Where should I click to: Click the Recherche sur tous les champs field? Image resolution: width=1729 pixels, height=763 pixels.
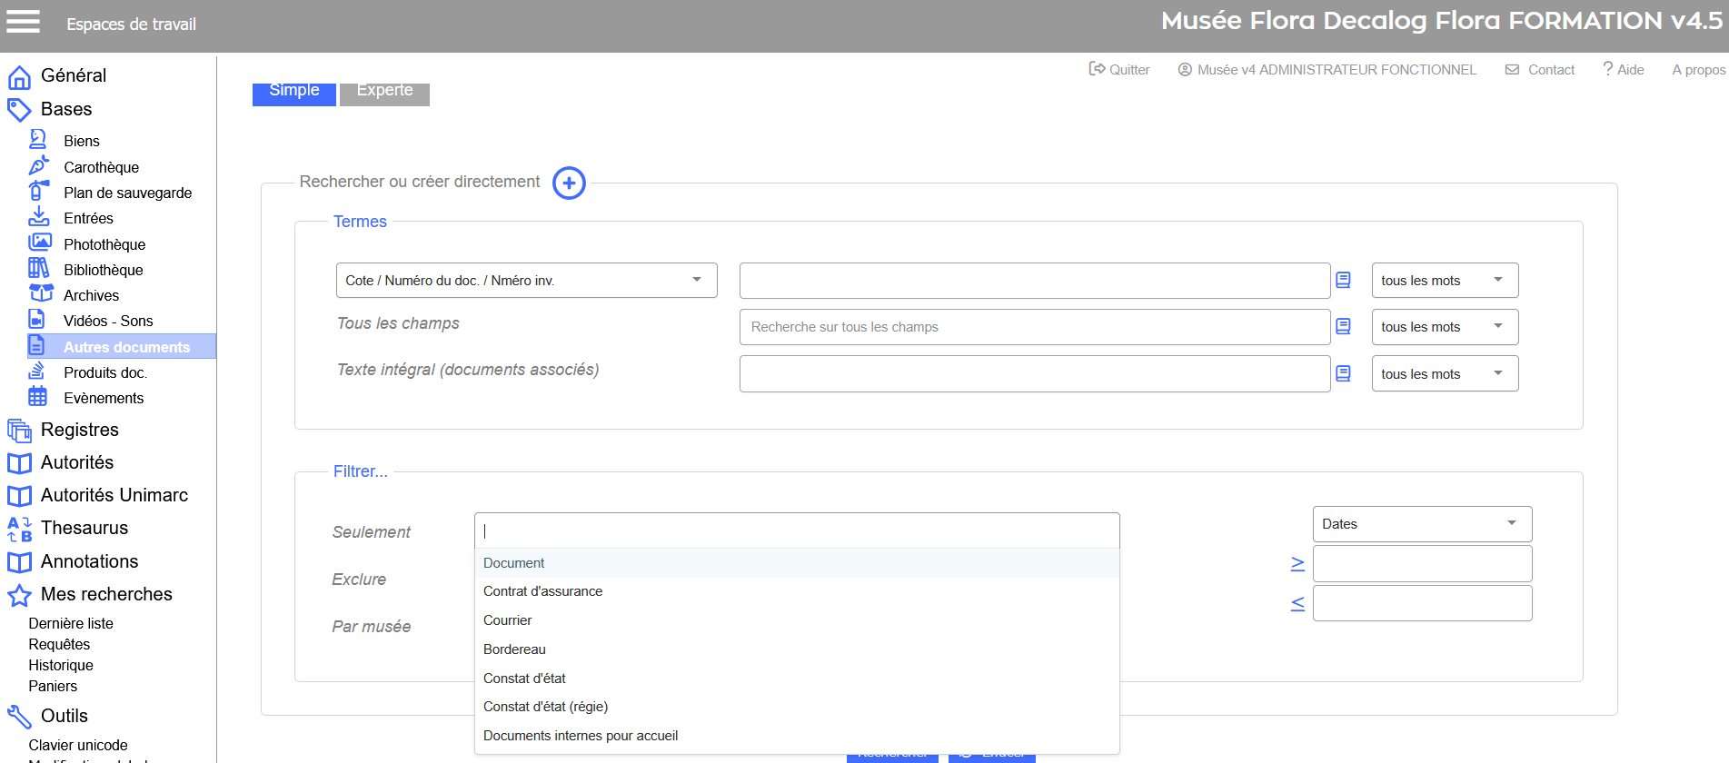click(x=1035, y=327)
